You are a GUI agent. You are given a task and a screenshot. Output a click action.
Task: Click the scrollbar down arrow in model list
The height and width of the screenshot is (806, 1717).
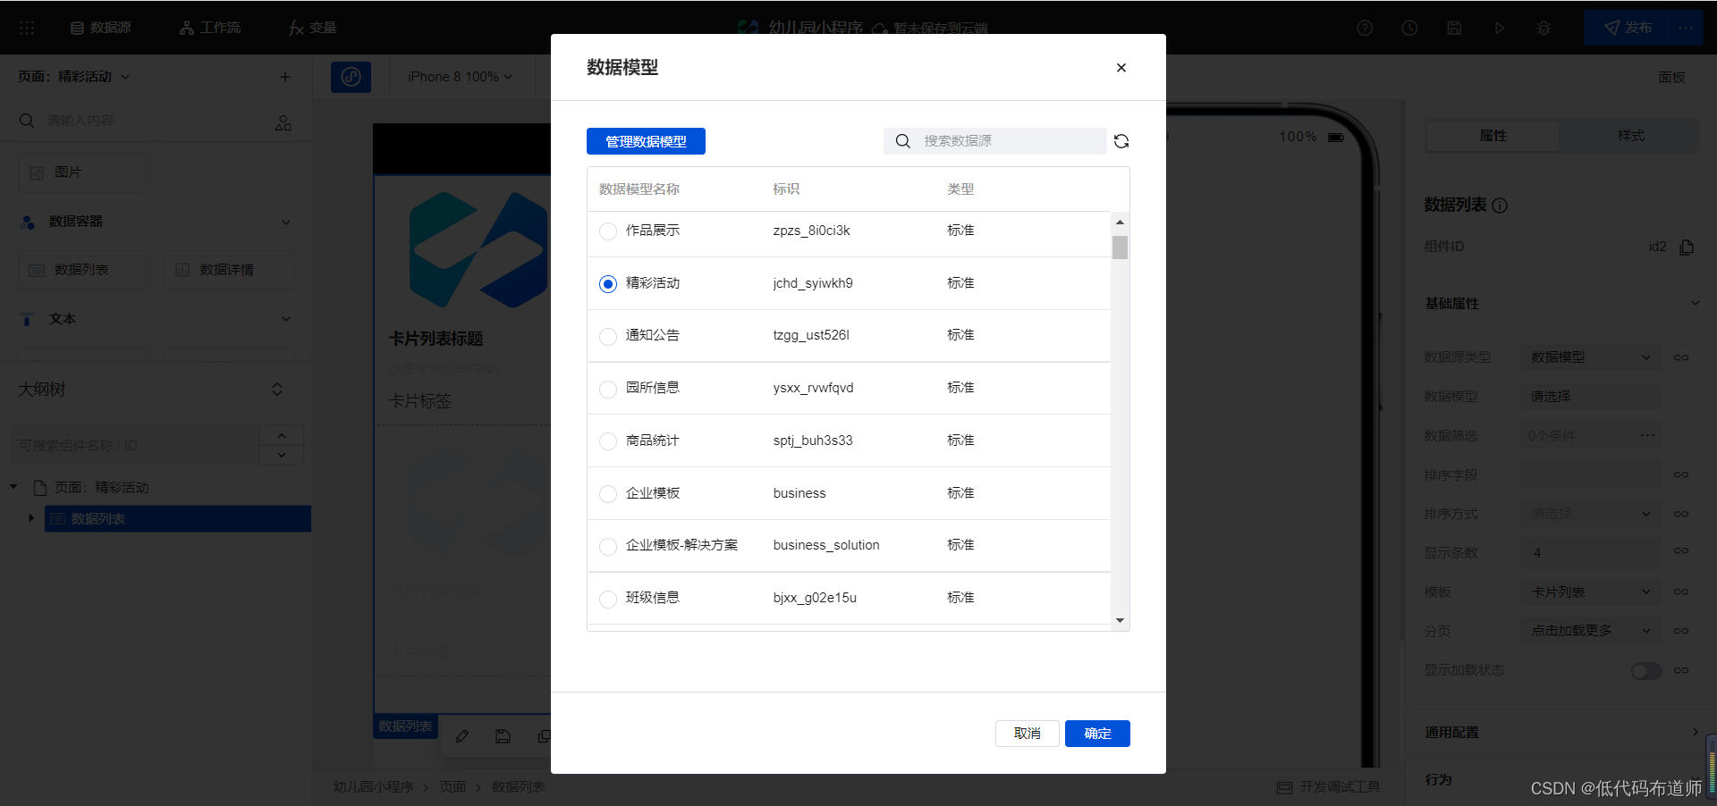click(1120, 620)
